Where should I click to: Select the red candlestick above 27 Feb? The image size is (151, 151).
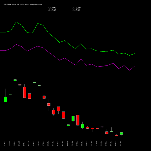coord(44,97)
